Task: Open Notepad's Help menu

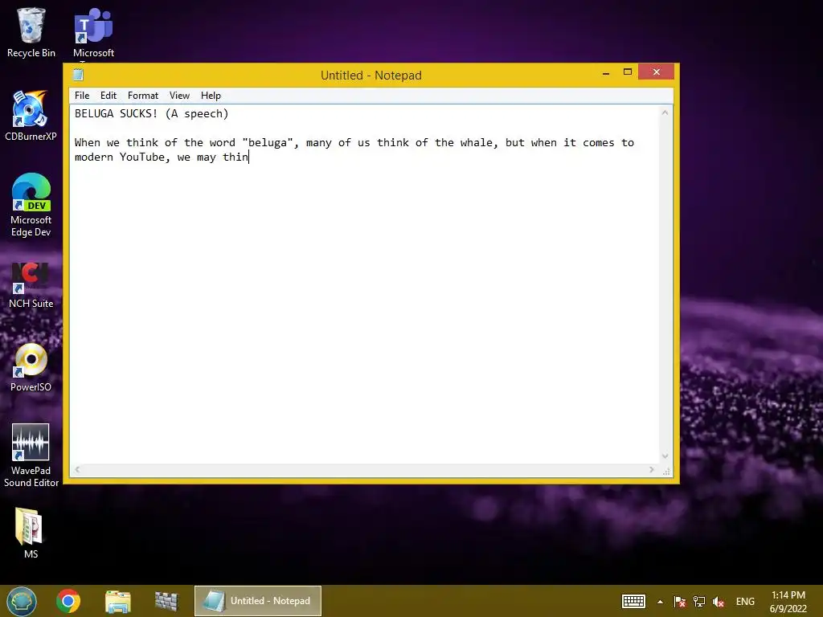Action: click(x=211, y=96)
